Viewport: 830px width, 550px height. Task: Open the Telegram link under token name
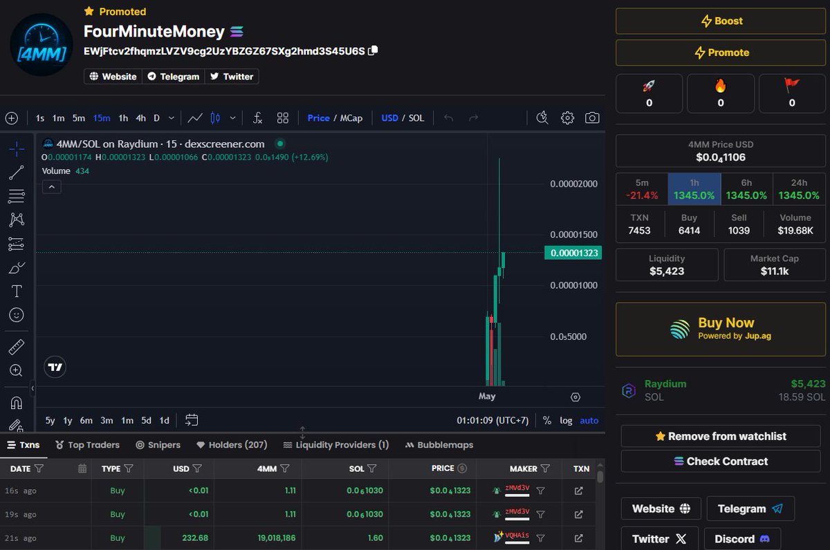pos(173,77)
